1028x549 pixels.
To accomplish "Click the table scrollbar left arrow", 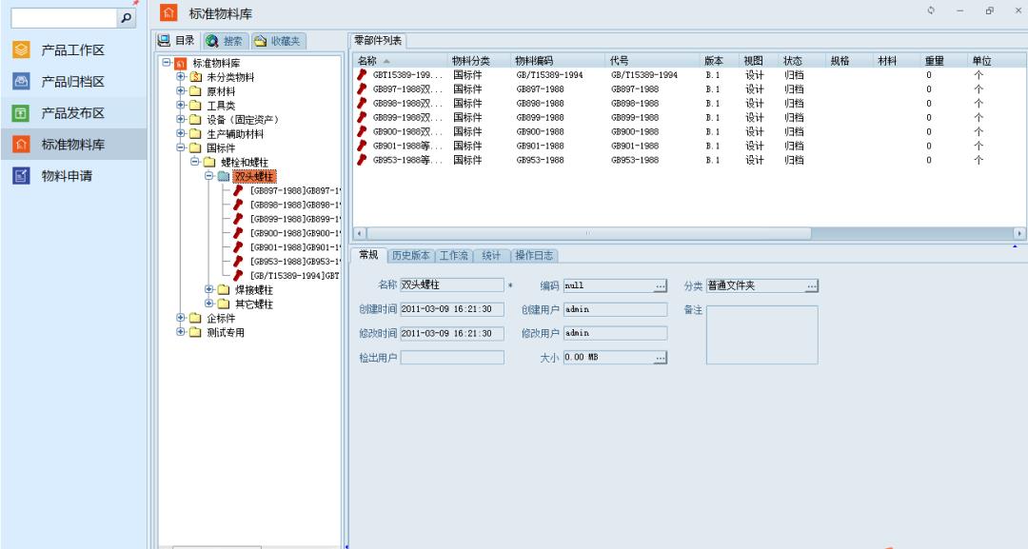I will (359, 233).
